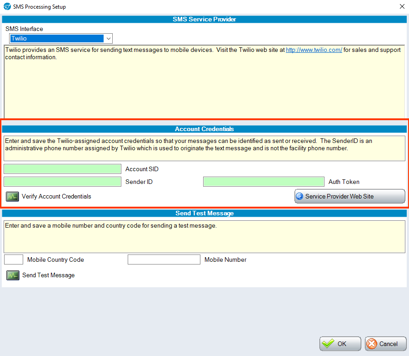
Task: Click the Send Test Message monitor icon
Action: [13, 275]
